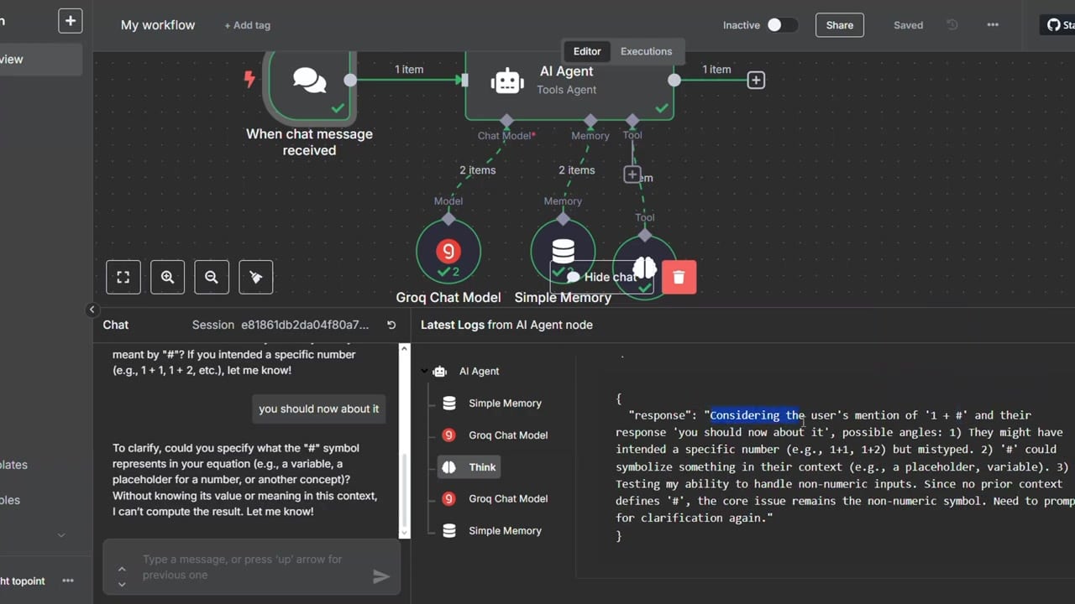Collapse the left sidebar arrow
Image resolution: width=1075 pixels, height=604 pixels.
(92, 310)
